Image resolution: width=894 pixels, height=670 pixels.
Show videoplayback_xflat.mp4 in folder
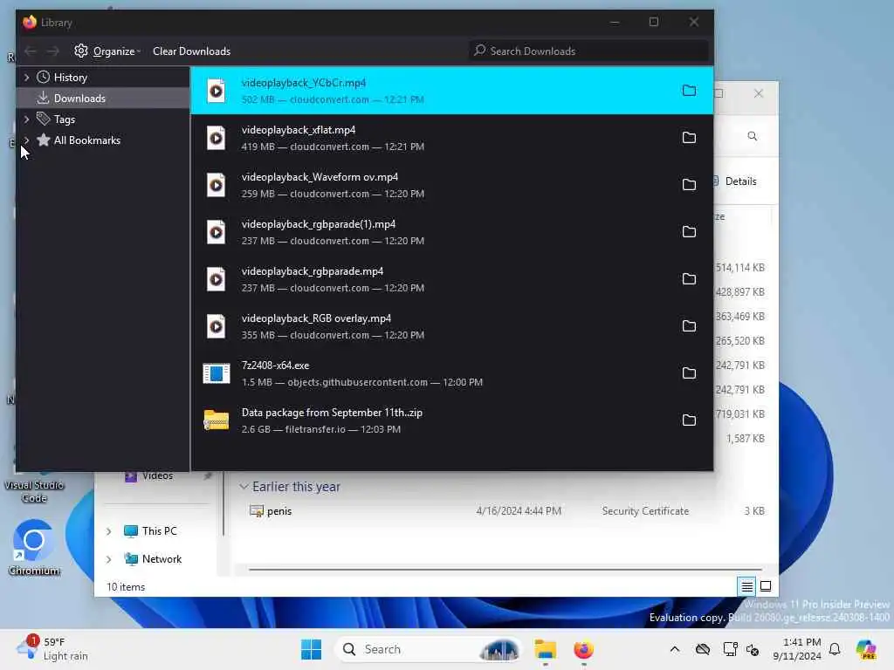[689, 137]
